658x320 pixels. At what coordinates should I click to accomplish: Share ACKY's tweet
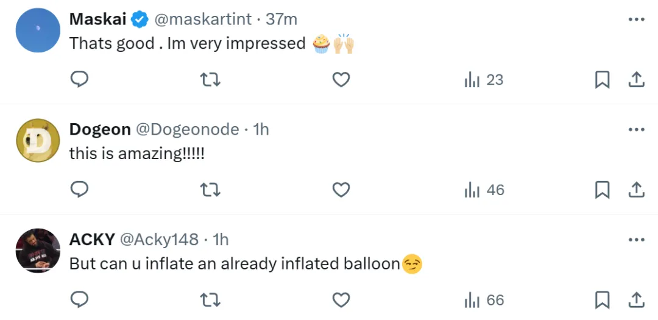636,300
